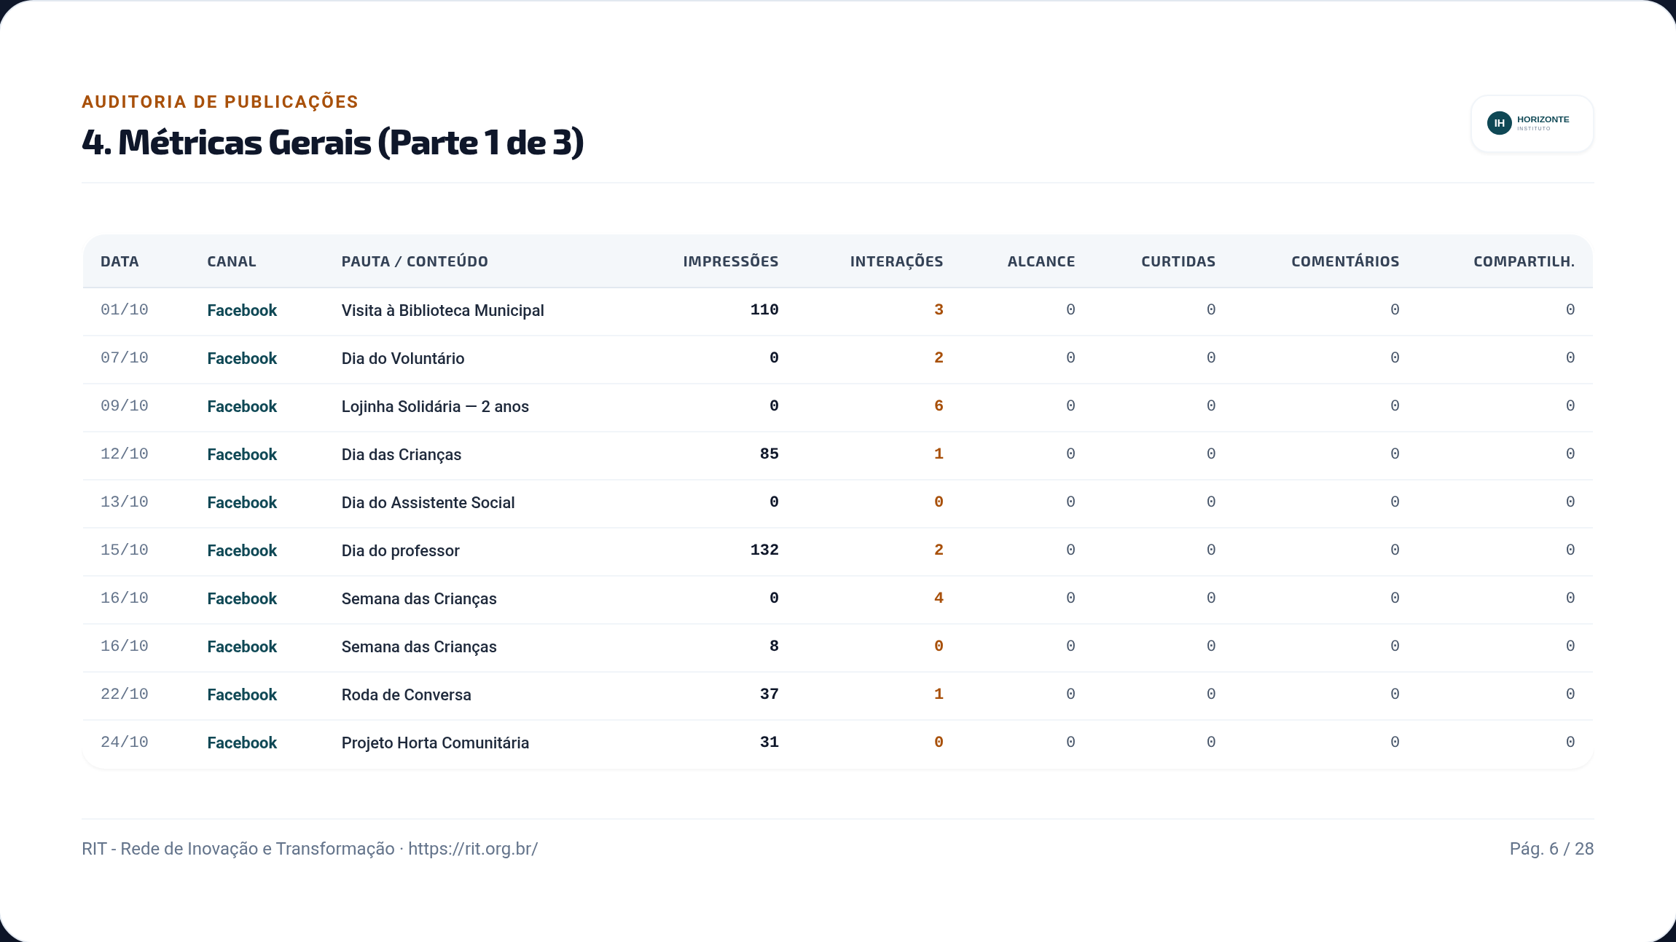Select the Dia do professor entry

point(401,550)
